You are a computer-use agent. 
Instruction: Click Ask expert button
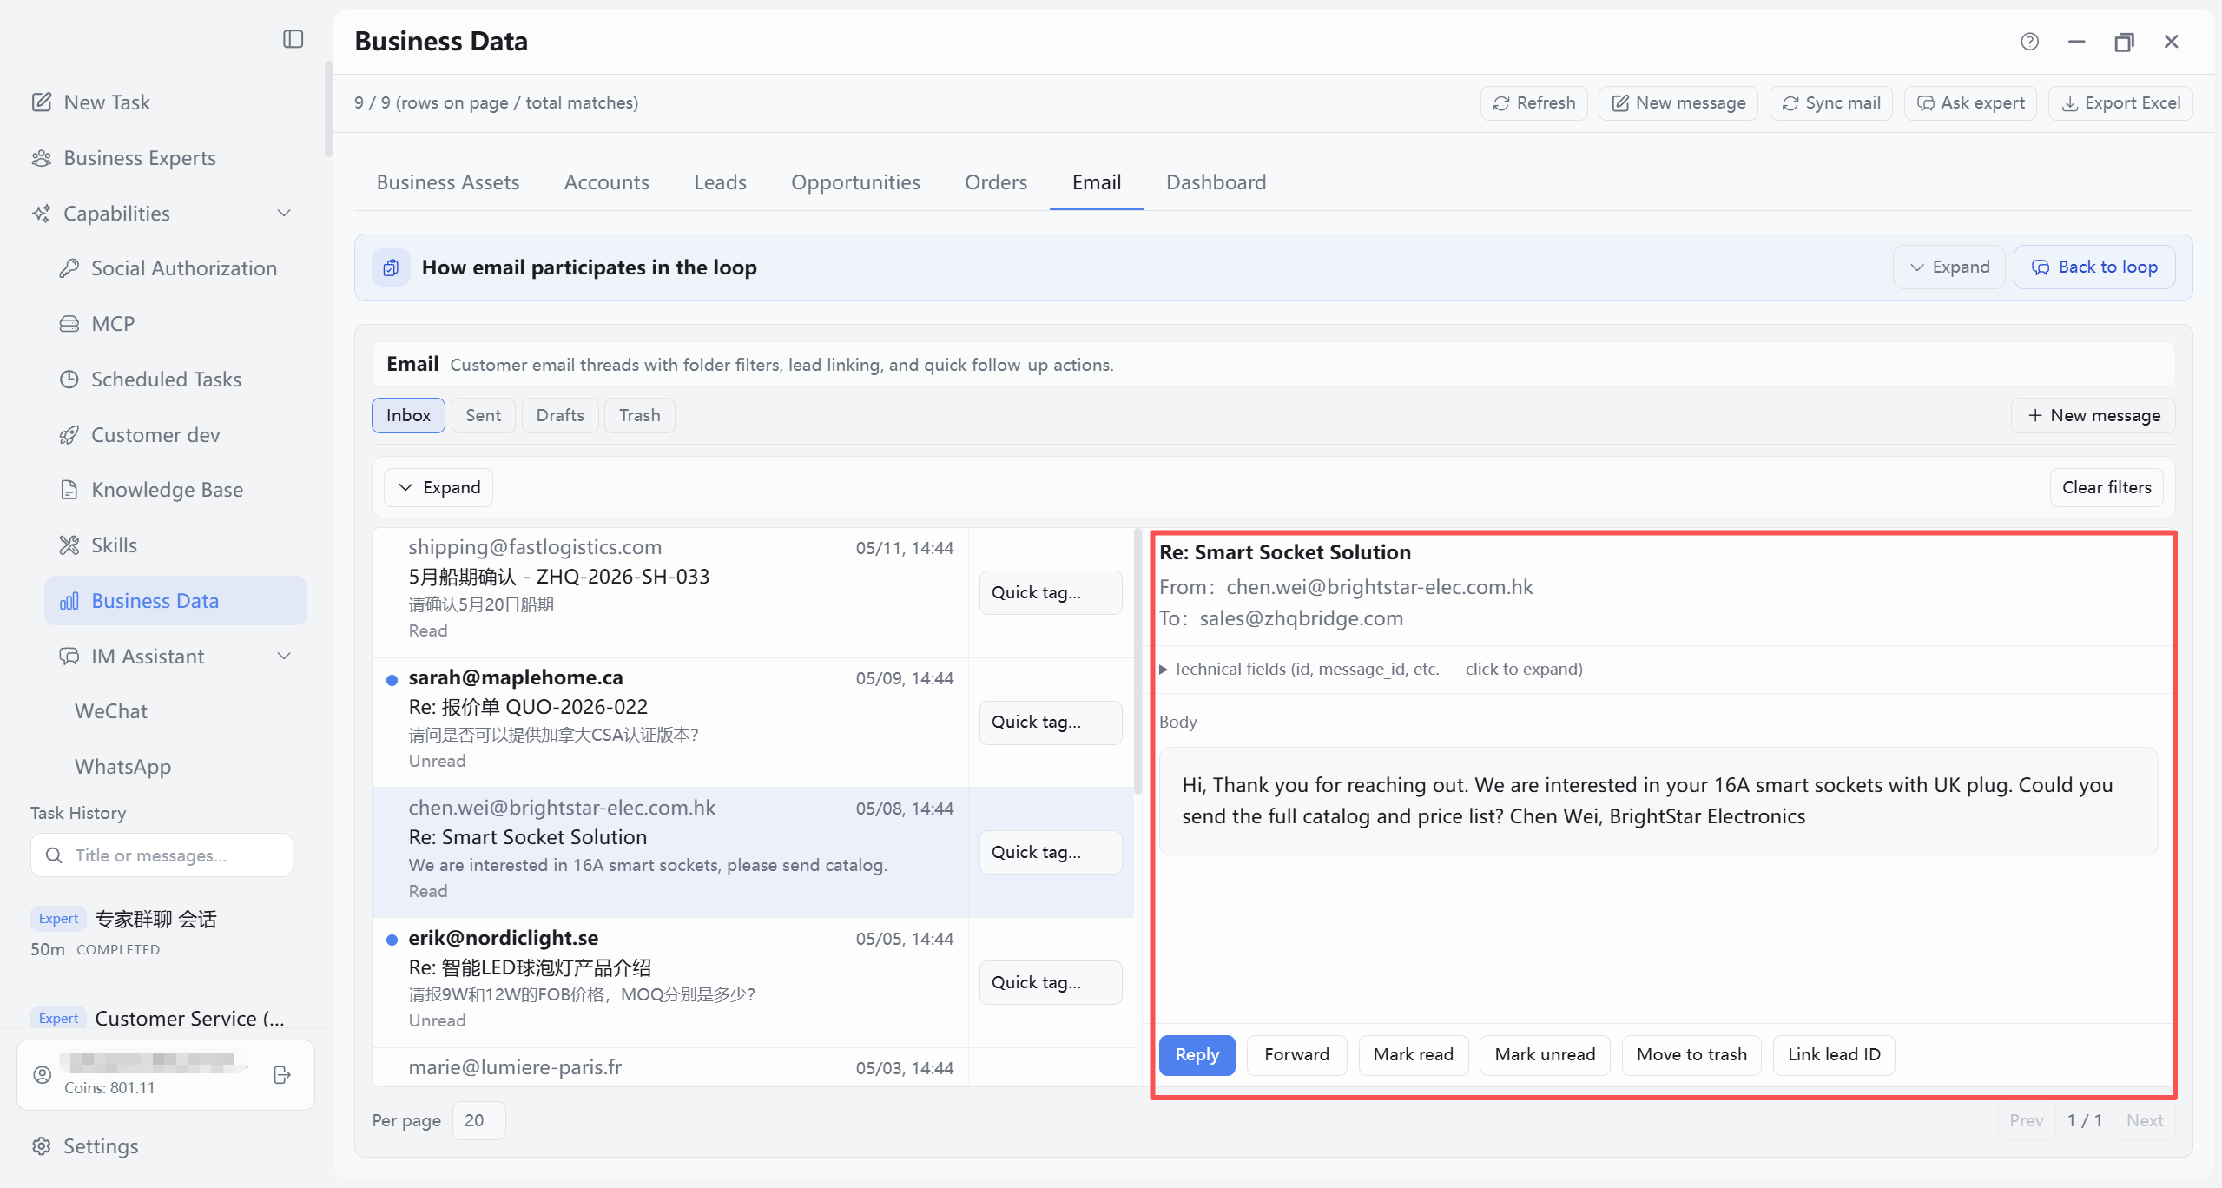[1970, 102]
